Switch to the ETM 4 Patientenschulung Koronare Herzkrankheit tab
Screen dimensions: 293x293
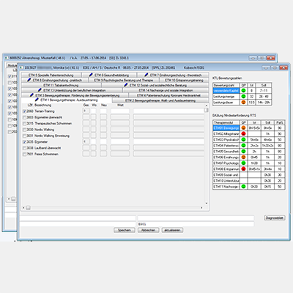tap(168, 95)
